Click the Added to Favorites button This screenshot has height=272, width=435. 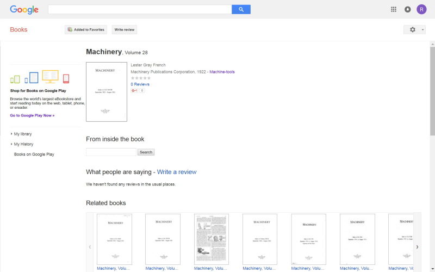(x=86, y=30)
